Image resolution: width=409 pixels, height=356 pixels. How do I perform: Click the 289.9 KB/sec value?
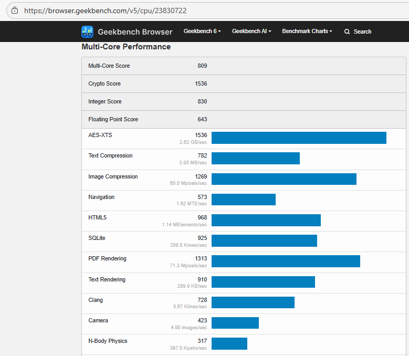[x=192, y=286]
